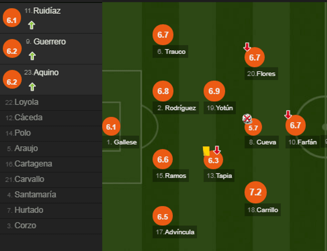327x251 pixels.
Task: Select Loyola from the bench list
Action: coord(26,102)
